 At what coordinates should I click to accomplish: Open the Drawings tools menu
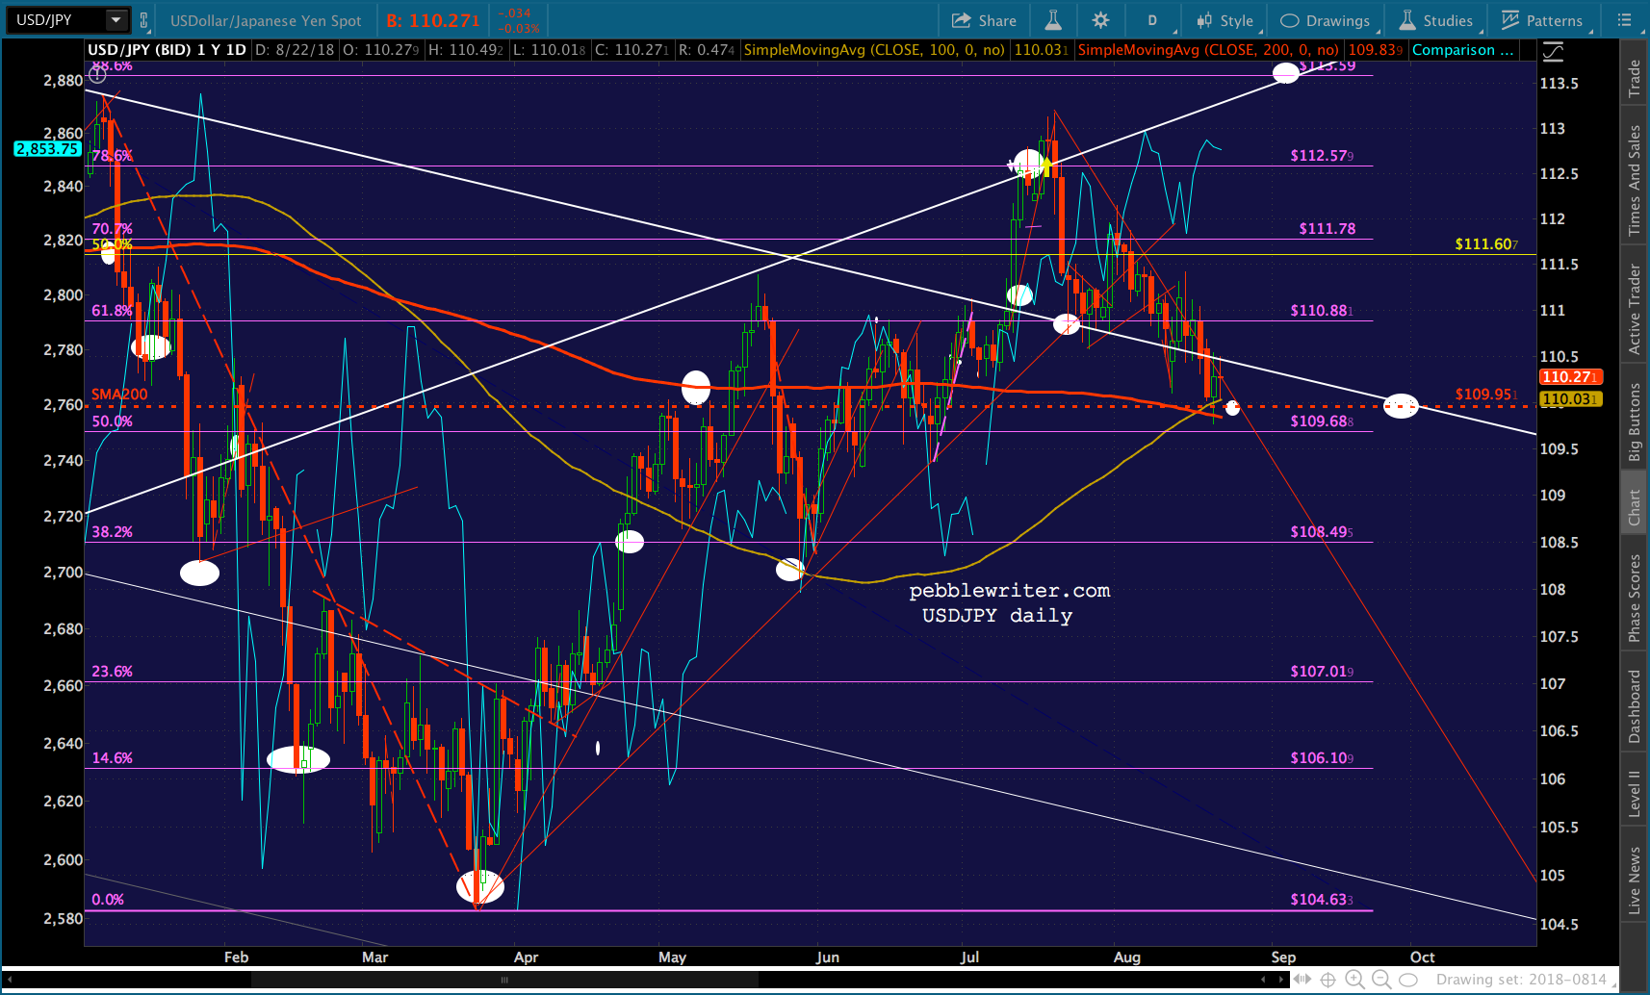[x=1325, y=20]
